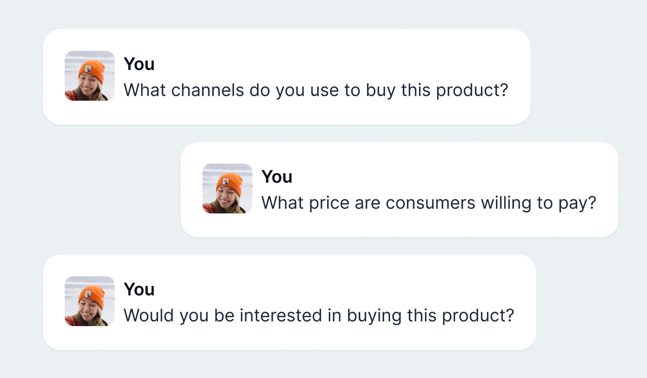647x378 pixels.
Task: Select the "You" name above the channels question
Action: 139,64
